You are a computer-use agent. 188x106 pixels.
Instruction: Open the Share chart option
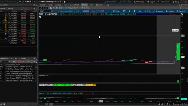[x=117, y=11]
